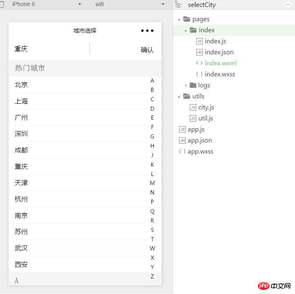Click the JS file icon of index.js
Screen dimensions: 295x294
[x=199, y=41]
